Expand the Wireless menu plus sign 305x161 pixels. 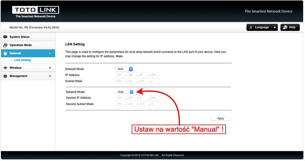point(50,68)
